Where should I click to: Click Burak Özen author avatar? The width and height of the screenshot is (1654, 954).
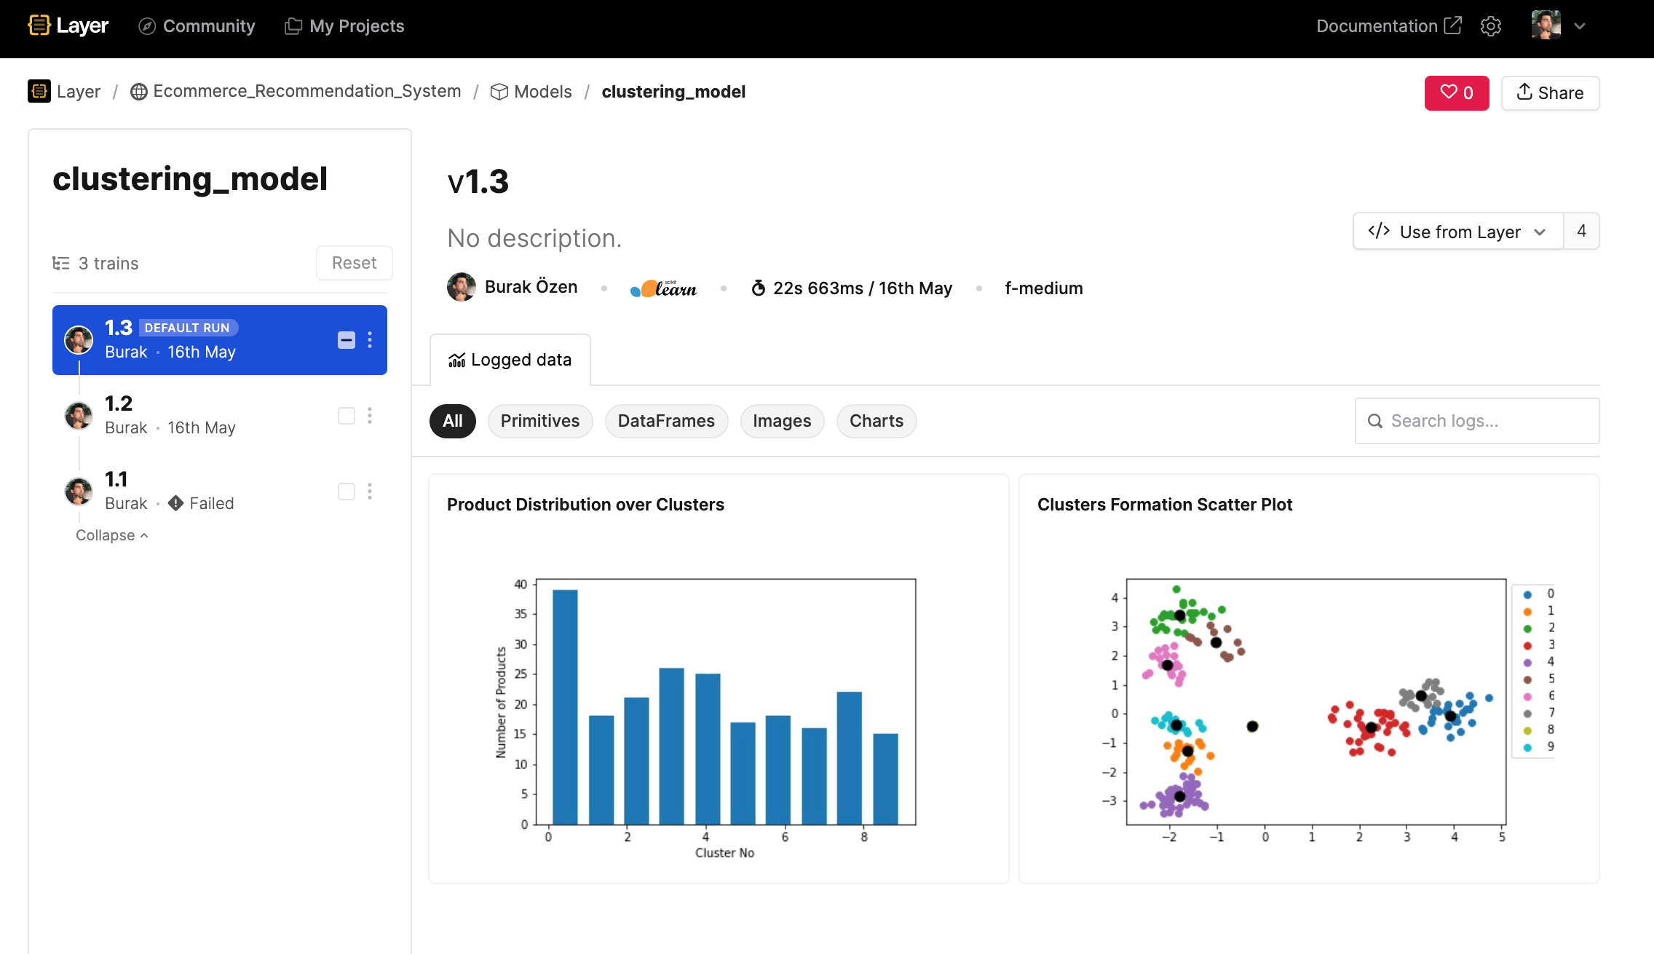pyautogui.click(x=462, y=288)
